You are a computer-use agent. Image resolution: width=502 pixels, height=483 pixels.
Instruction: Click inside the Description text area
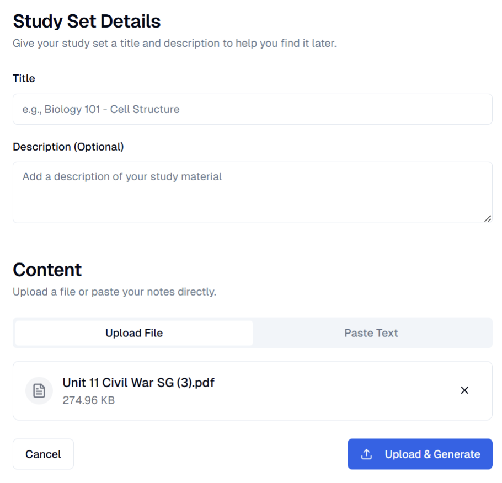[x=252, y=192]
